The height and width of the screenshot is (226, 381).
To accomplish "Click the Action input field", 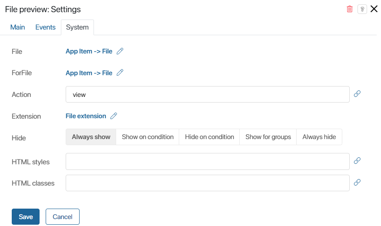I will pyautogui.click(x=207, y=94).
